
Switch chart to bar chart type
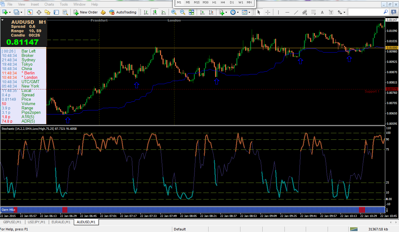[x=146, y=12]
